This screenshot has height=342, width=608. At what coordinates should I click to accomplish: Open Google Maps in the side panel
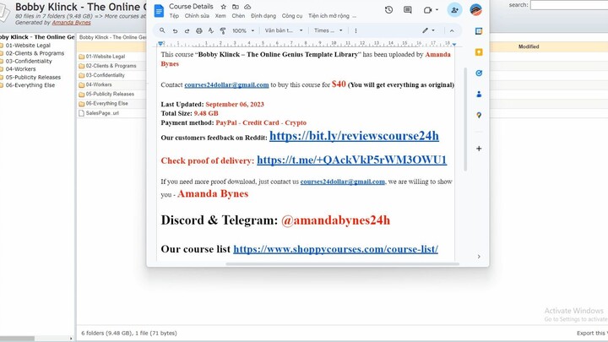[x=479, y=115]
